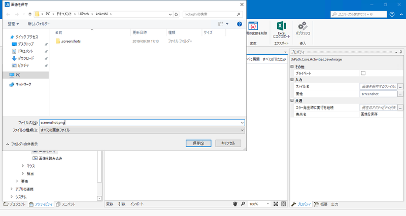Switch to the Output tab

tap(334, 204)
